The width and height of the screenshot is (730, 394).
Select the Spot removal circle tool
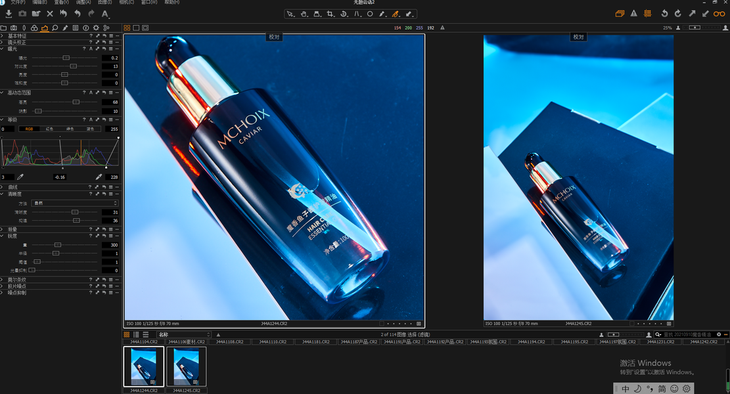370,14
